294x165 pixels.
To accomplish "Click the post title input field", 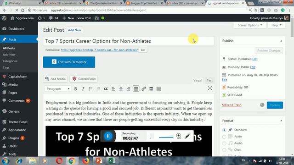I will (129, 41).
